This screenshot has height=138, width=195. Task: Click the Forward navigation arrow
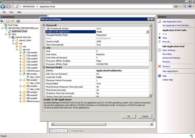(8, 7)
